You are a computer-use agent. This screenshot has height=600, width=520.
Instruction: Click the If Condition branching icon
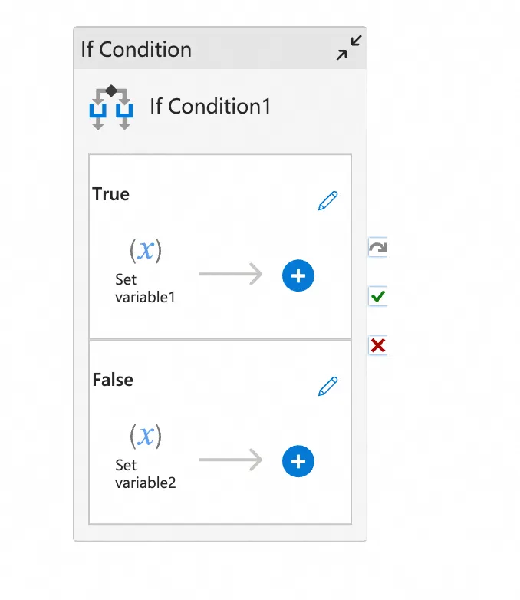[x=110, y=107]
